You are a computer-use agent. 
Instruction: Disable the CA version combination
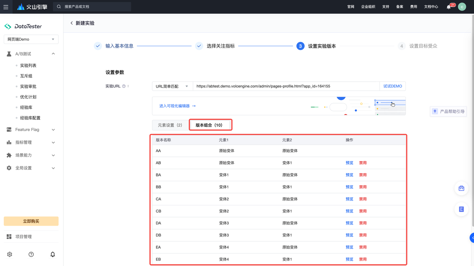(x=363, y=199)
